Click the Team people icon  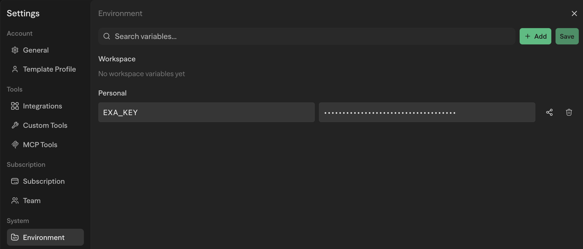pyautogui.click(x=15, y=201)
